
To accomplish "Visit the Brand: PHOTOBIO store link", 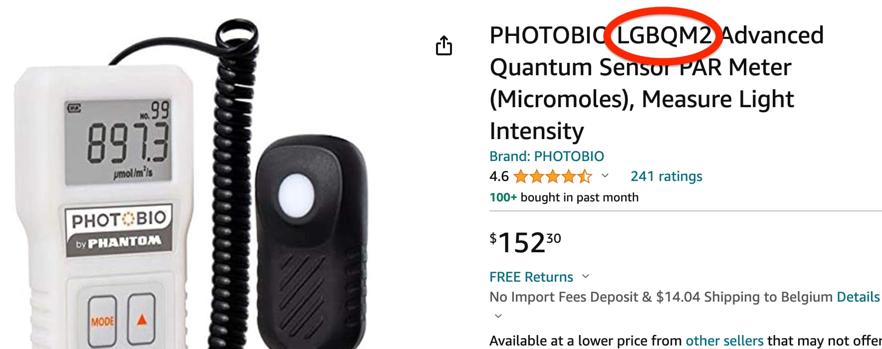I will 547,156.
